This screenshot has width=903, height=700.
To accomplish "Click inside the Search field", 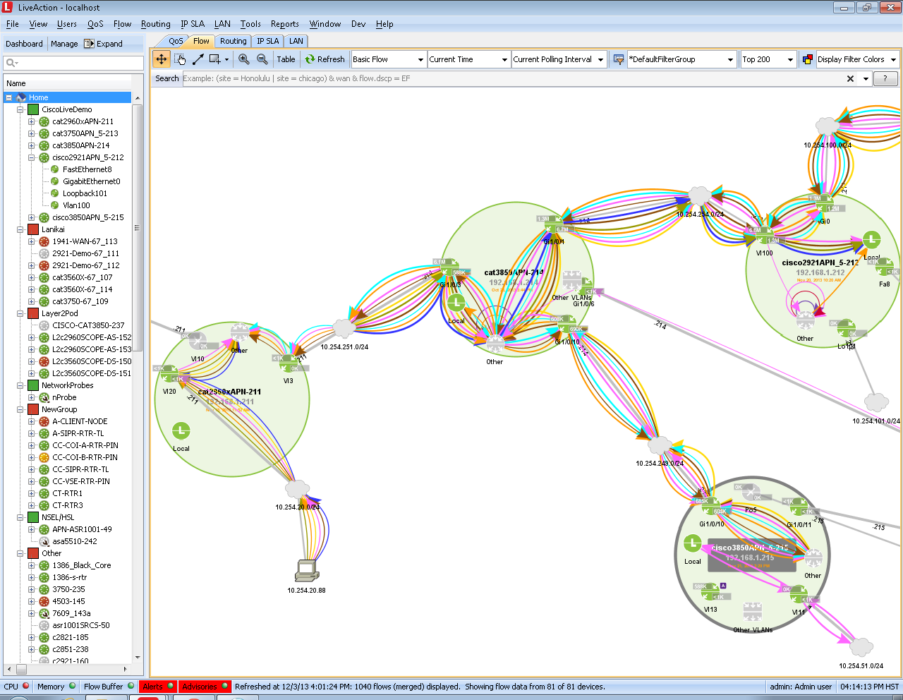I will coord(423,78).
